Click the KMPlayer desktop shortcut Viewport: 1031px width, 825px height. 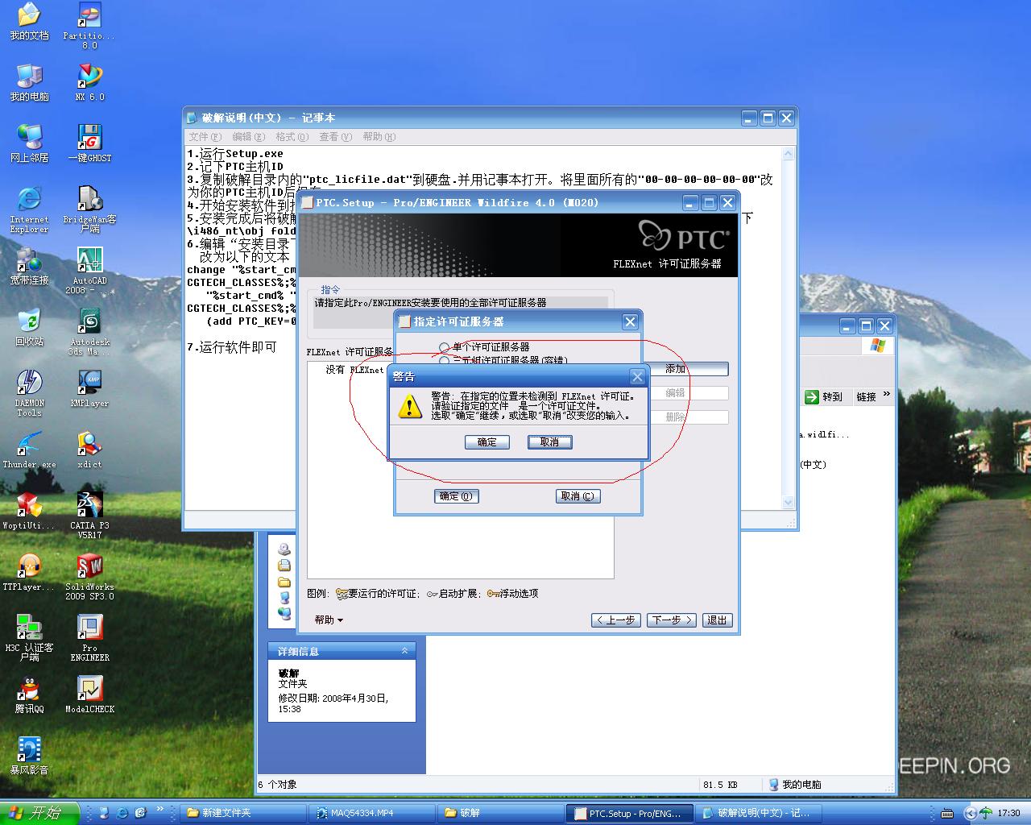click(x=90, y=388)
